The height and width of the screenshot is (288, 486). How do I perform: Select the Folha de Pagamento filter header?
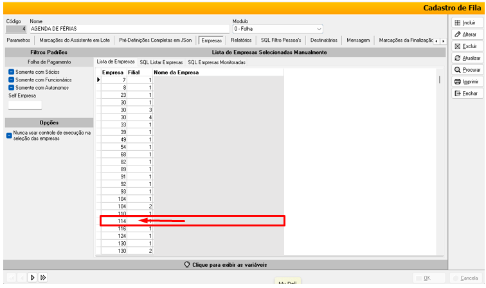(49, 62)
